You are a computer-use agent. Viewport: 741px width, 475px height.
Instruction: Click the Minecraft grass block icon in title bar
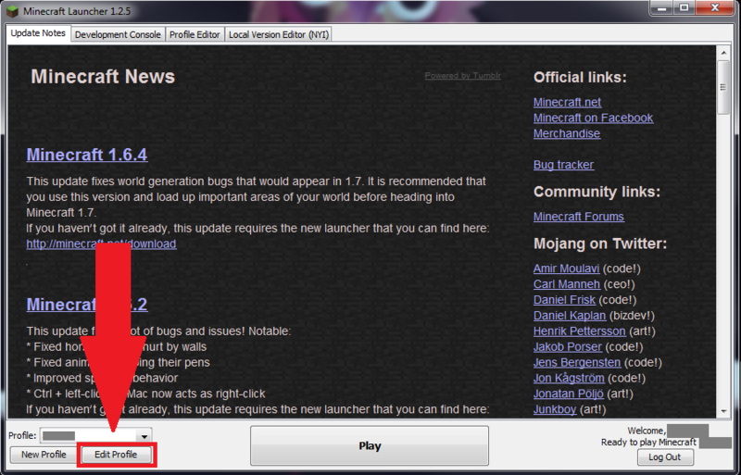click(x=12, y=11)
